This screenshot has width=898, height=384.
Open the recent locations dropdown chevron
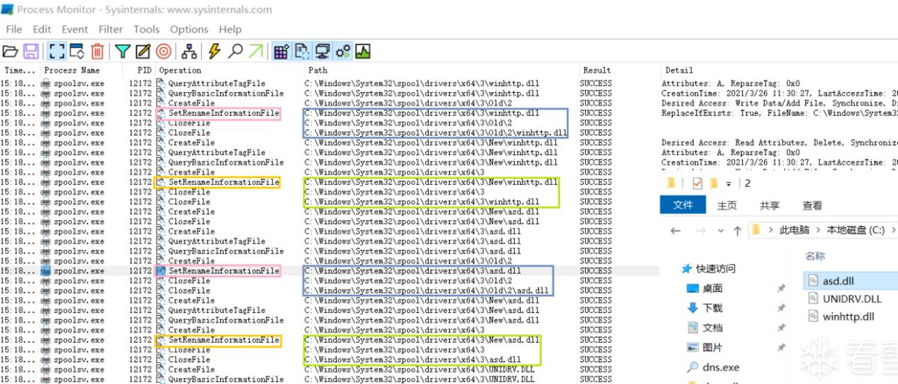721,231
